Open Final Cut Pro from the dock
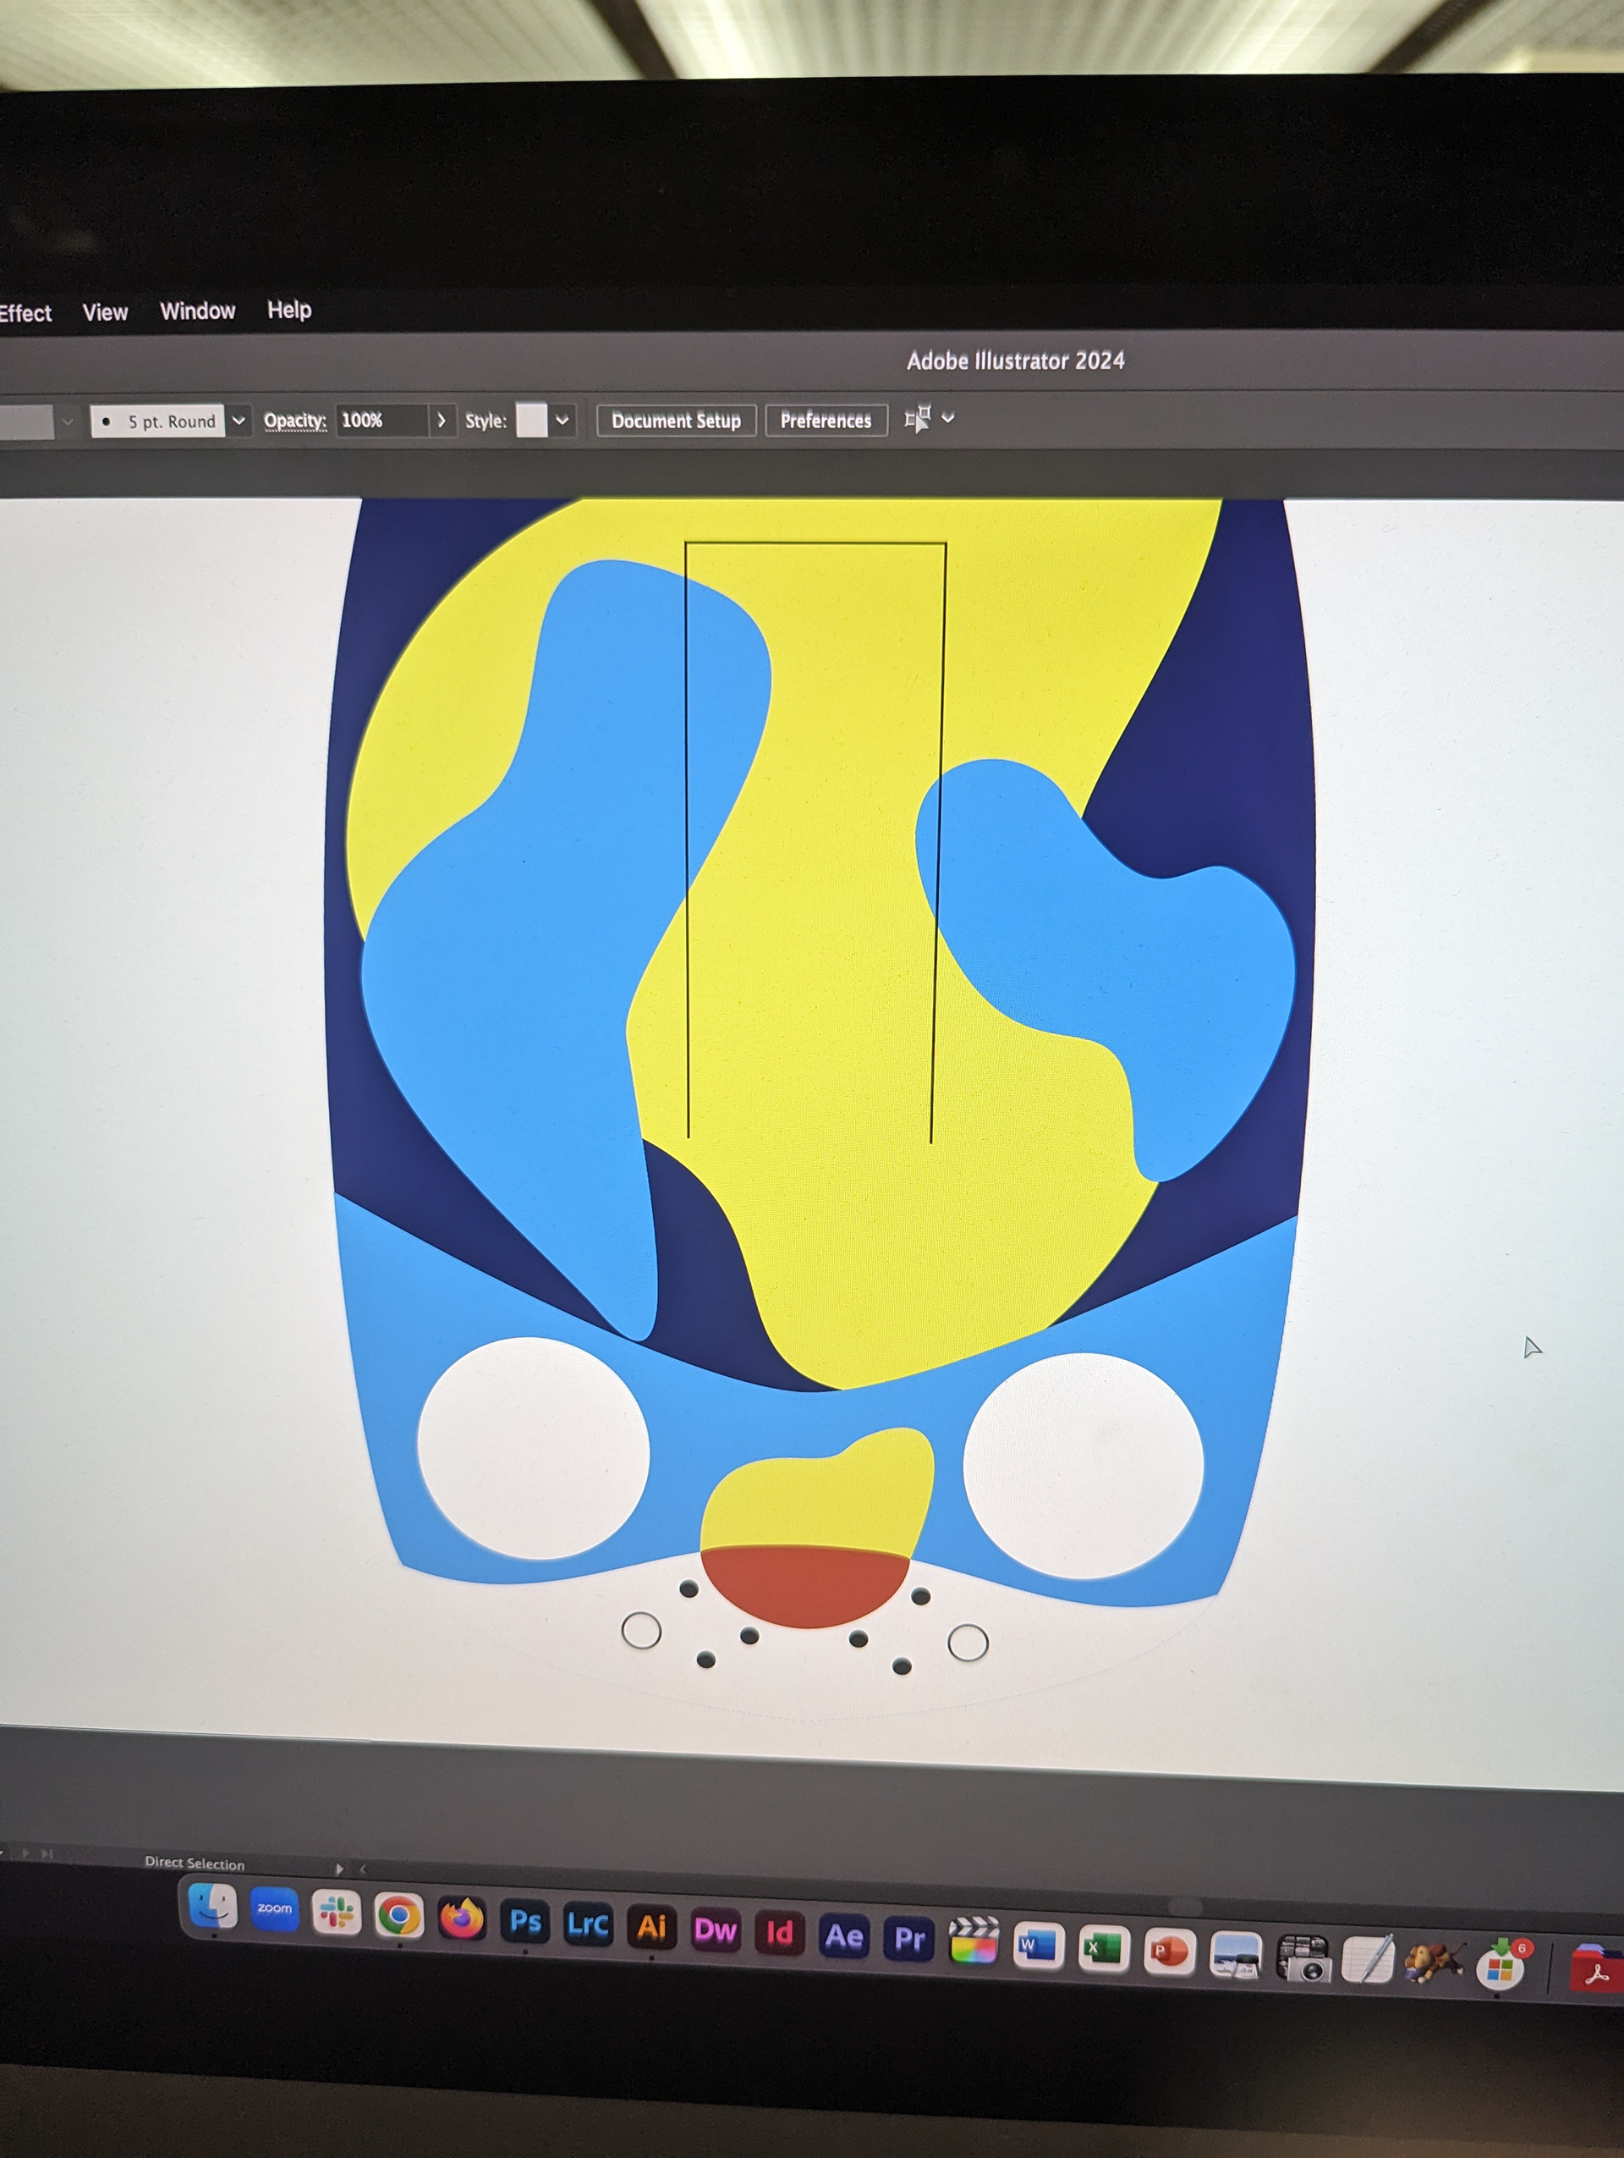The image size is (1624, 2158). coord(973,1941)
